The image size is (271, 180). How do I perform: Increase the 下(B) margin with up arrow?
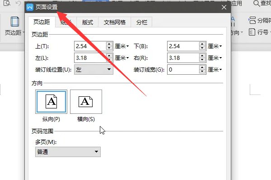(x=202, y=44)
